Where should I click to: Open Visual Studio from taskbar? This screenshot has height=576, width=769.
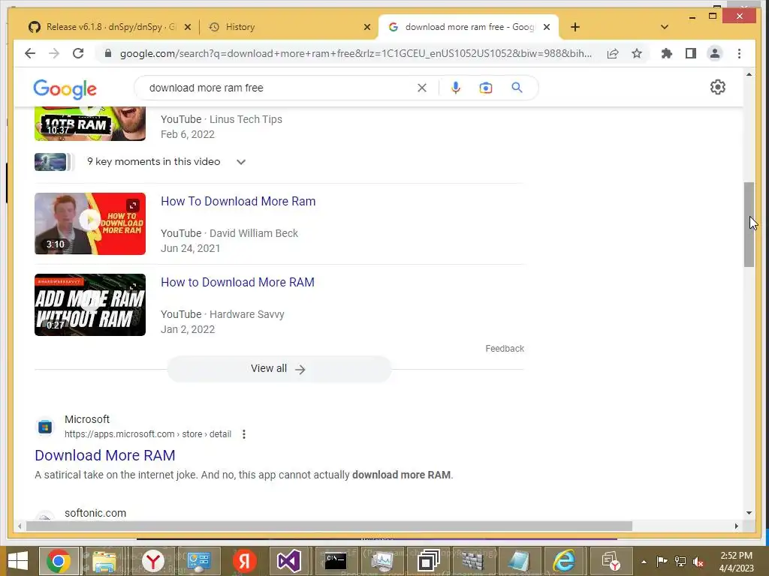pyautogui.click(x=289, y=561)
